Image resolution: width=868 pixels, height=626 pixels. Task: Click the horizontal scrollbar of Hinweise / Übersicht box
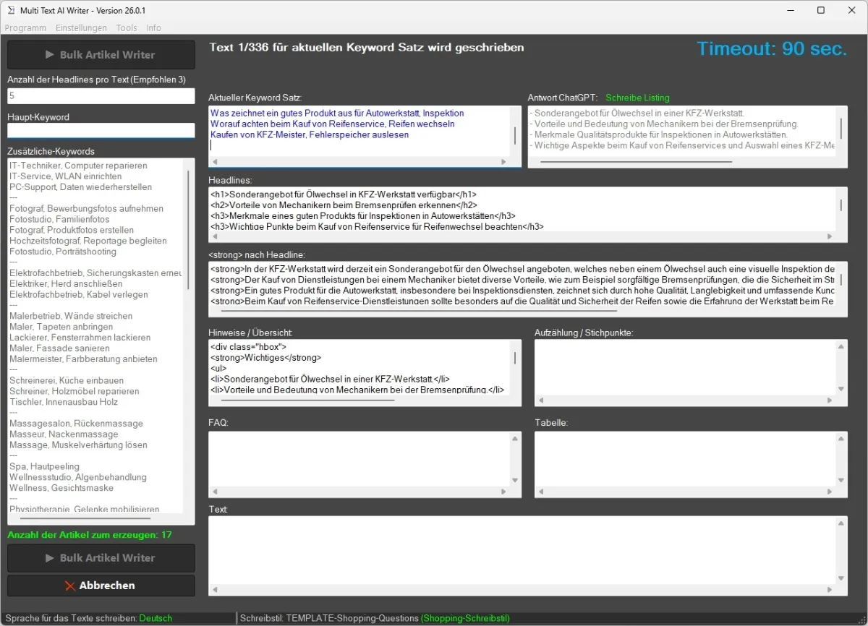(307, 399)
